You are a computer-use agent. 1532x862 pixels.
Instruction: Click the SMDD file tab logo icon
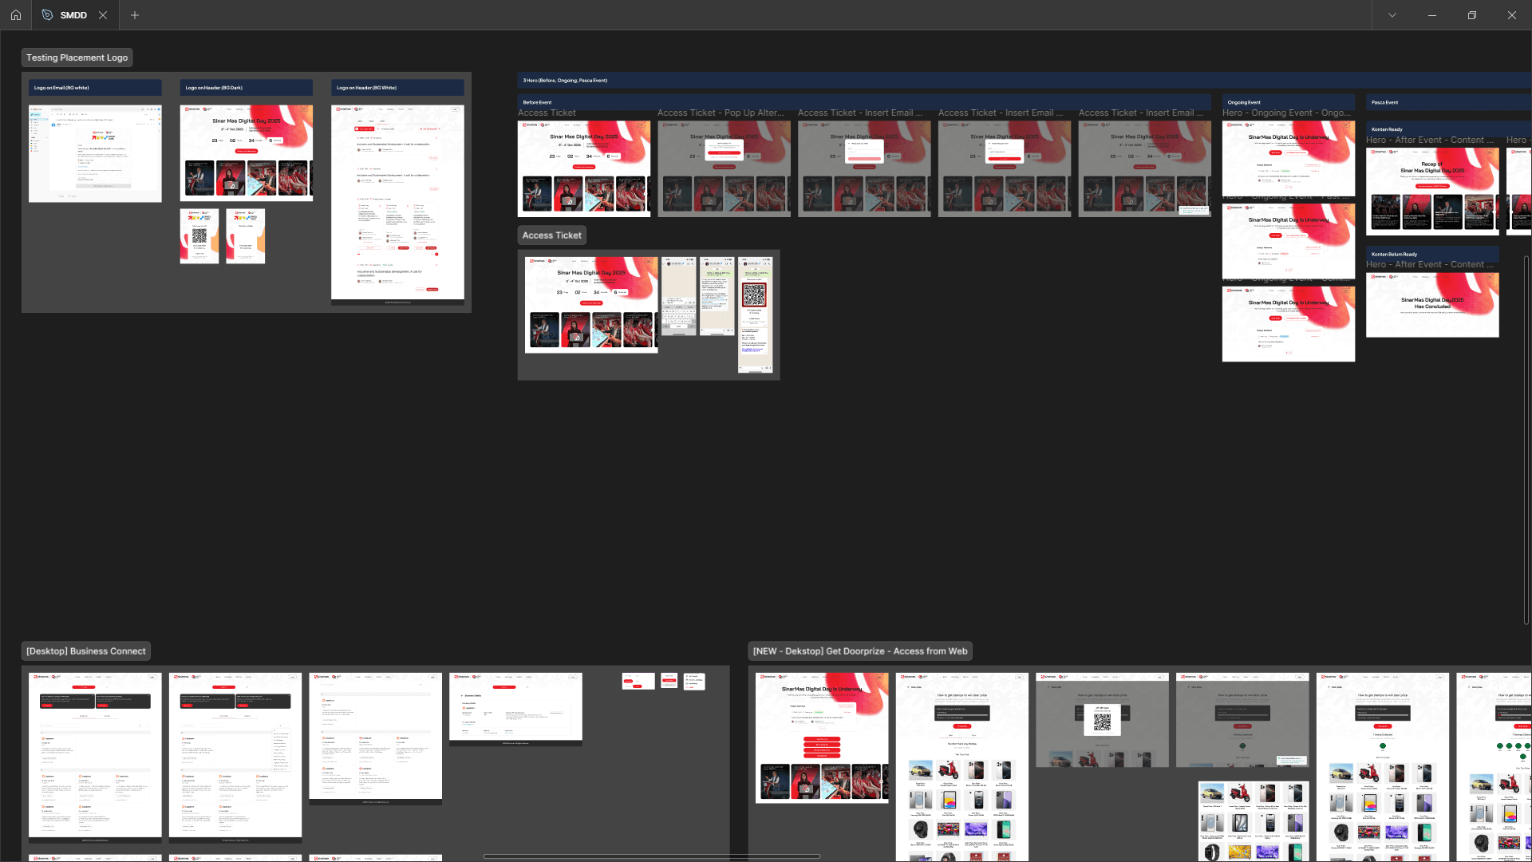47,15
